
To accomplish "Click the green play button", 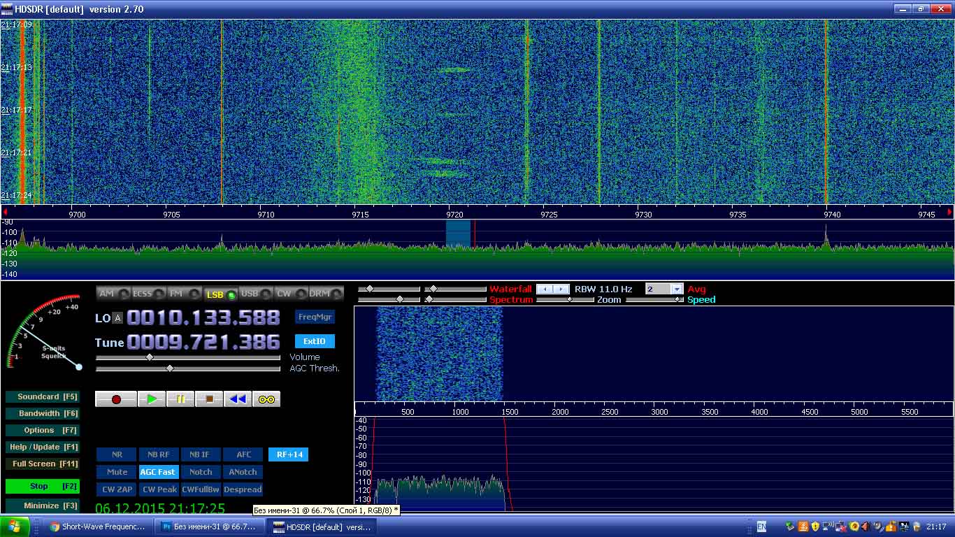I will (152, 399).
